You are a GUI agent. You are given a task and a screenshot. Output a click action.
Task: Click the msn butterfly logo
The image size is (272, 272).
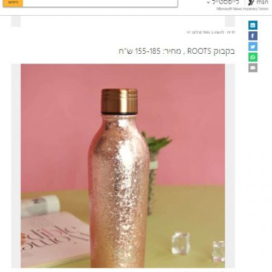[251, 2]
